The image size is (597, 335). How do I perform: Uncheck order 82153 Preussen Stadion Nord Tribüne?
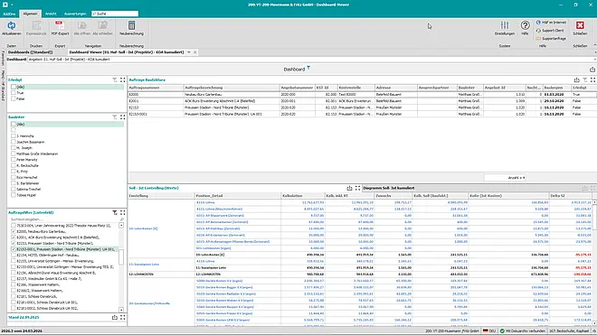pyautogui.click(x=14, y=243)
